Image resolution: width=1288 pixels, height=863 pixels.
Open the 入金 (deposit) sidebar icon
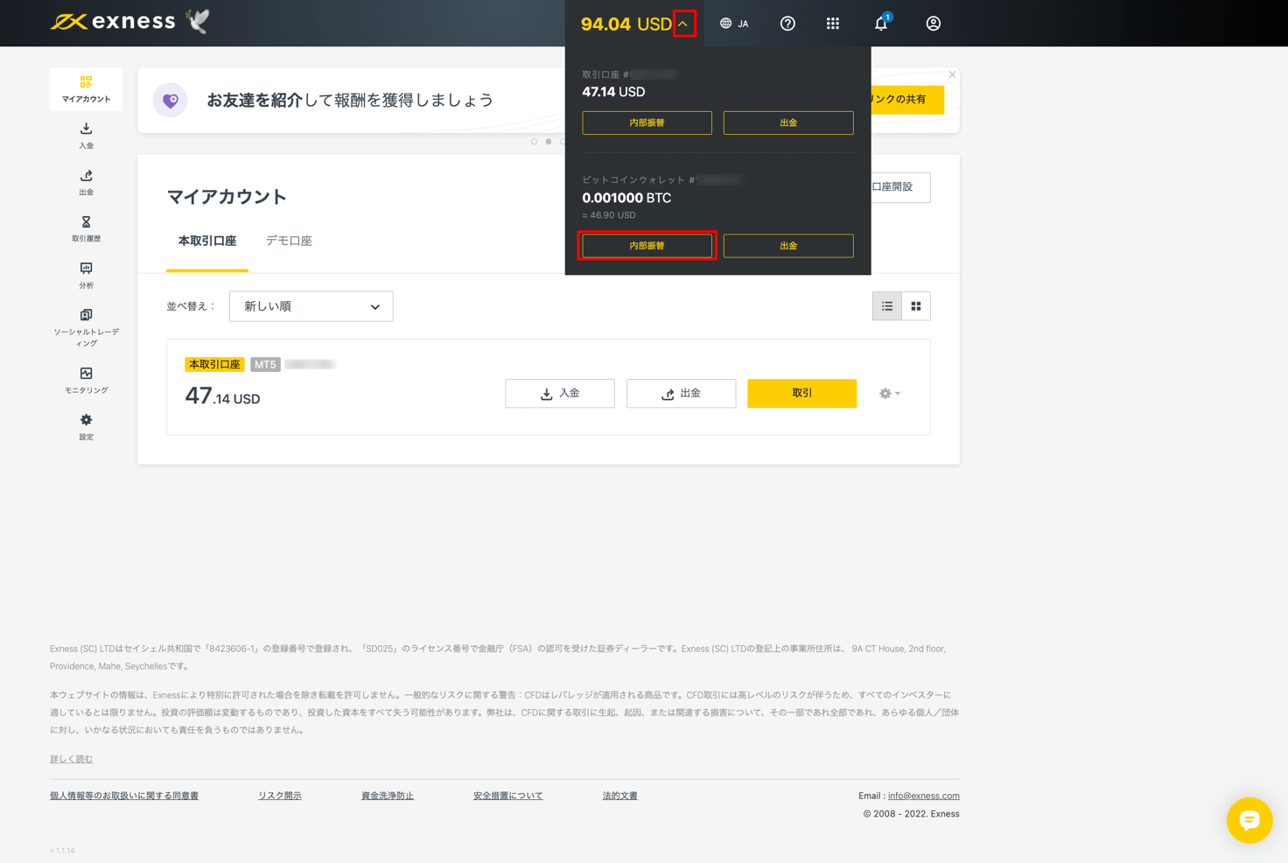[86, 137]
